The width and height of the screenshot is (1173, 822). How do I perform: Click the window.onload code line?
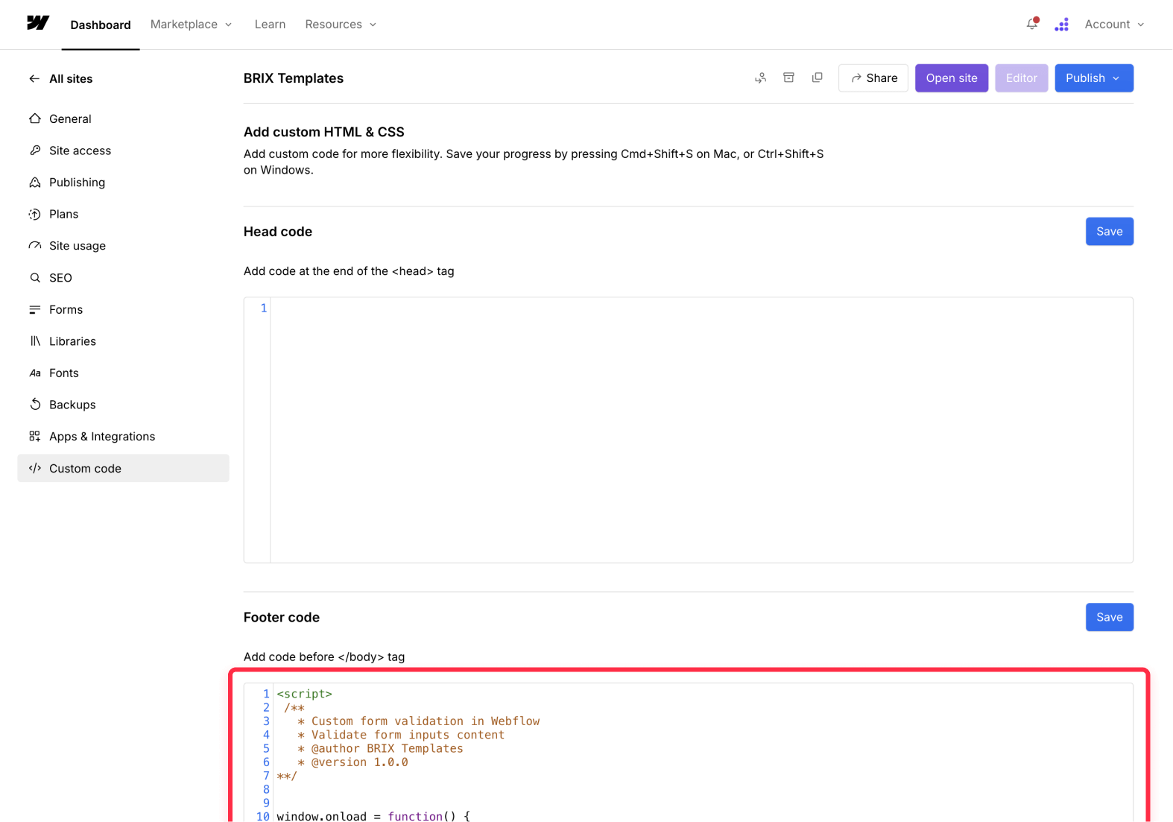point(373,816)
